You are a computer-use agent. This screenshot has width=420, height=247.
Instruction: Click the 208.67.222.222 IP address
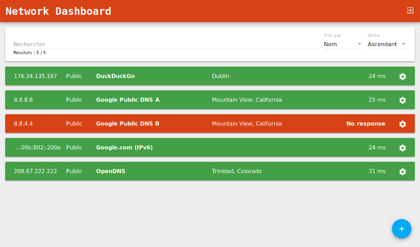point(35,171)
